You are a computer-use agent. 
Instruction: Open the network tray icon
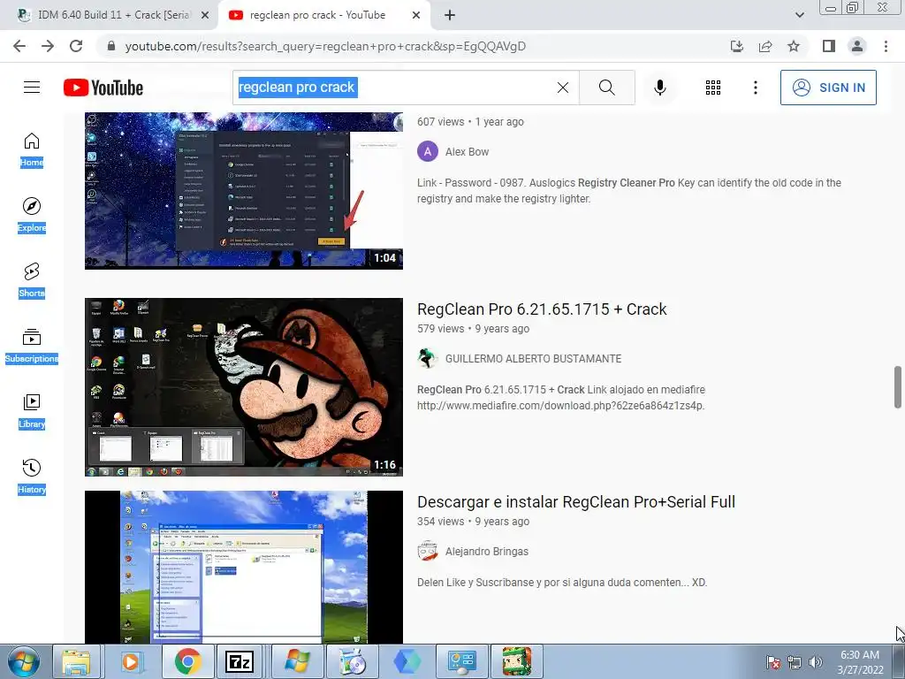[x=795, y=662]
